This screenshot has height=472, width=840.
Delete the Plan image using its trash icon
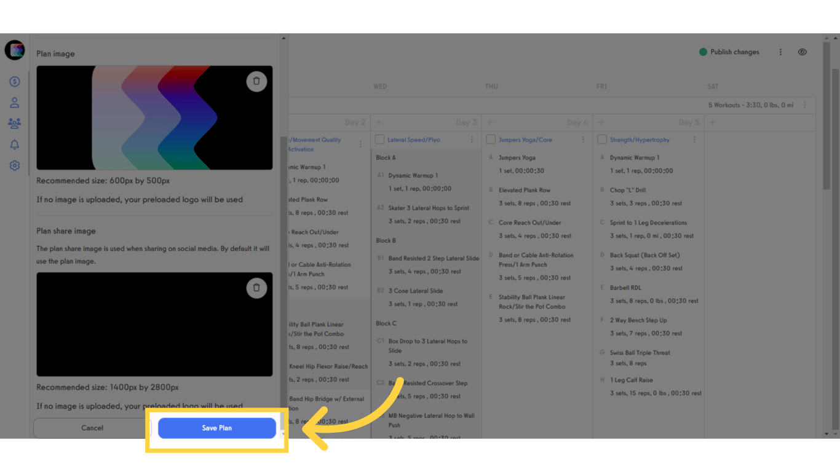pyautogui.click(x=256, y=81)
